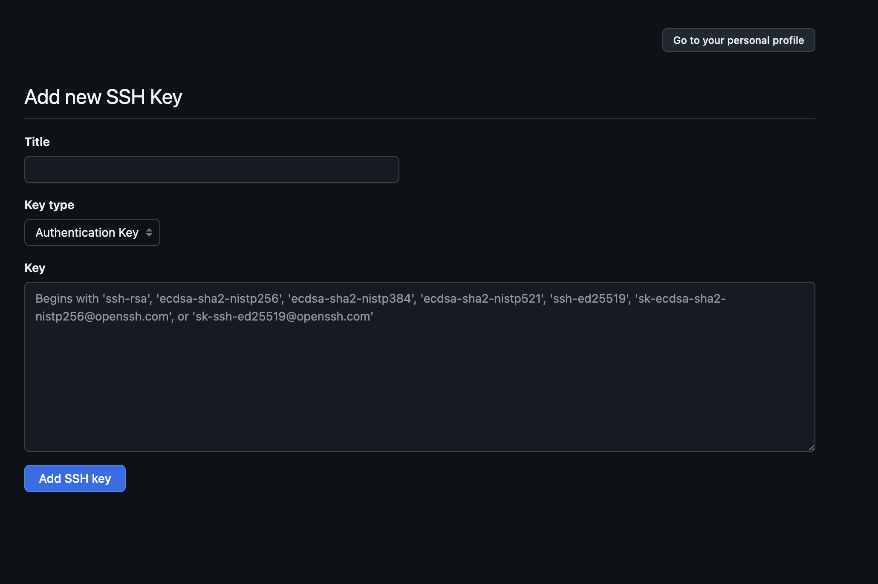Click the Add new SSH Key heading
The image size is (878, 584).
104,97
